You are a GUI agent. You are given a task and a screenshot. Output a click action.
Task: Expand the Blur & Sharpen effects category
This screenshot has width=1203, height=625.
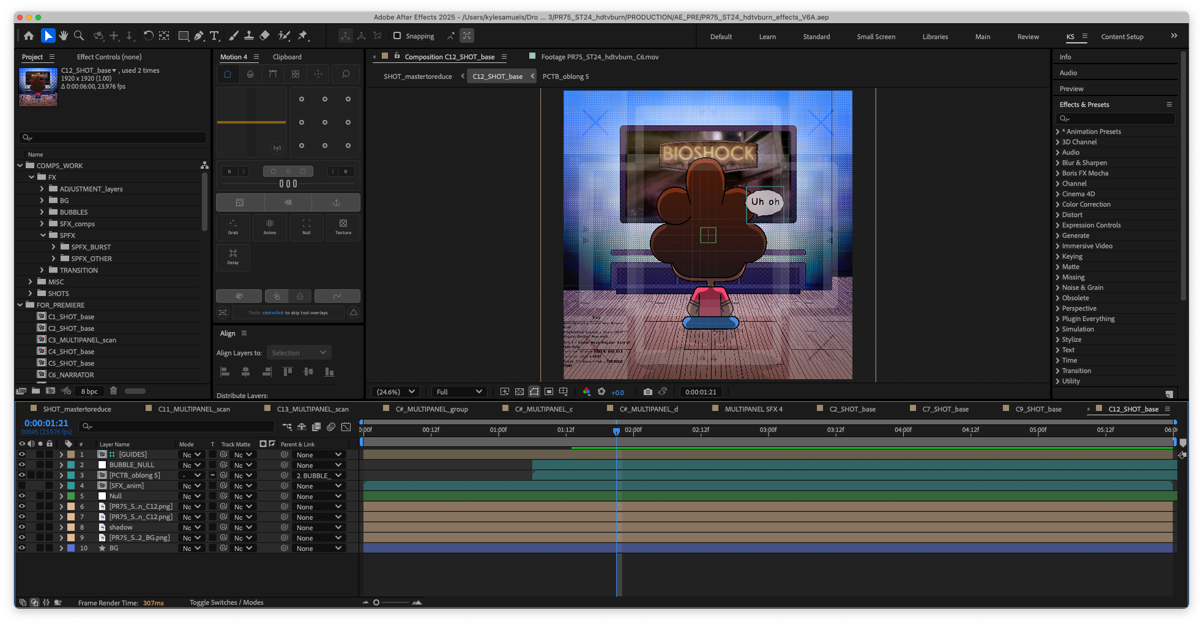[1058, 163]
